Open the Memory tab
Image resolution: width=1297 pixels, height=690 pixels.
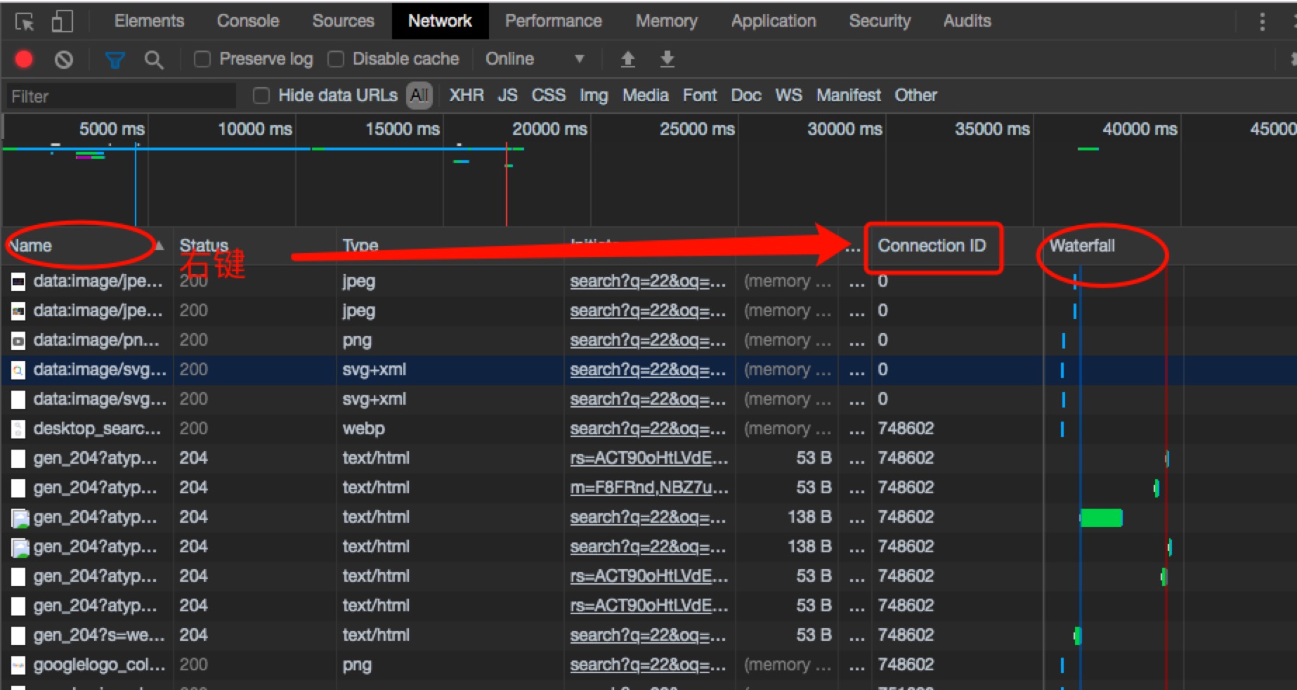point(666,21)
